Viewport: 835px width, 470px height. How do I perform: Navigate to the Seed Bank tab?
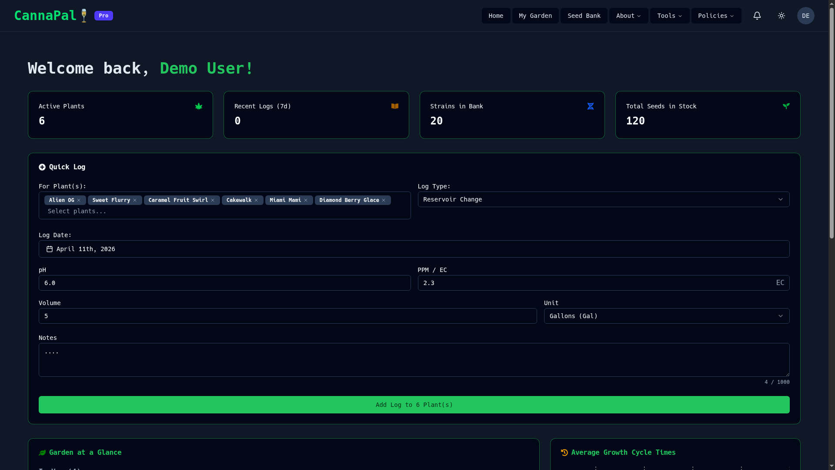pyautogui.click(x=584, y=16)
